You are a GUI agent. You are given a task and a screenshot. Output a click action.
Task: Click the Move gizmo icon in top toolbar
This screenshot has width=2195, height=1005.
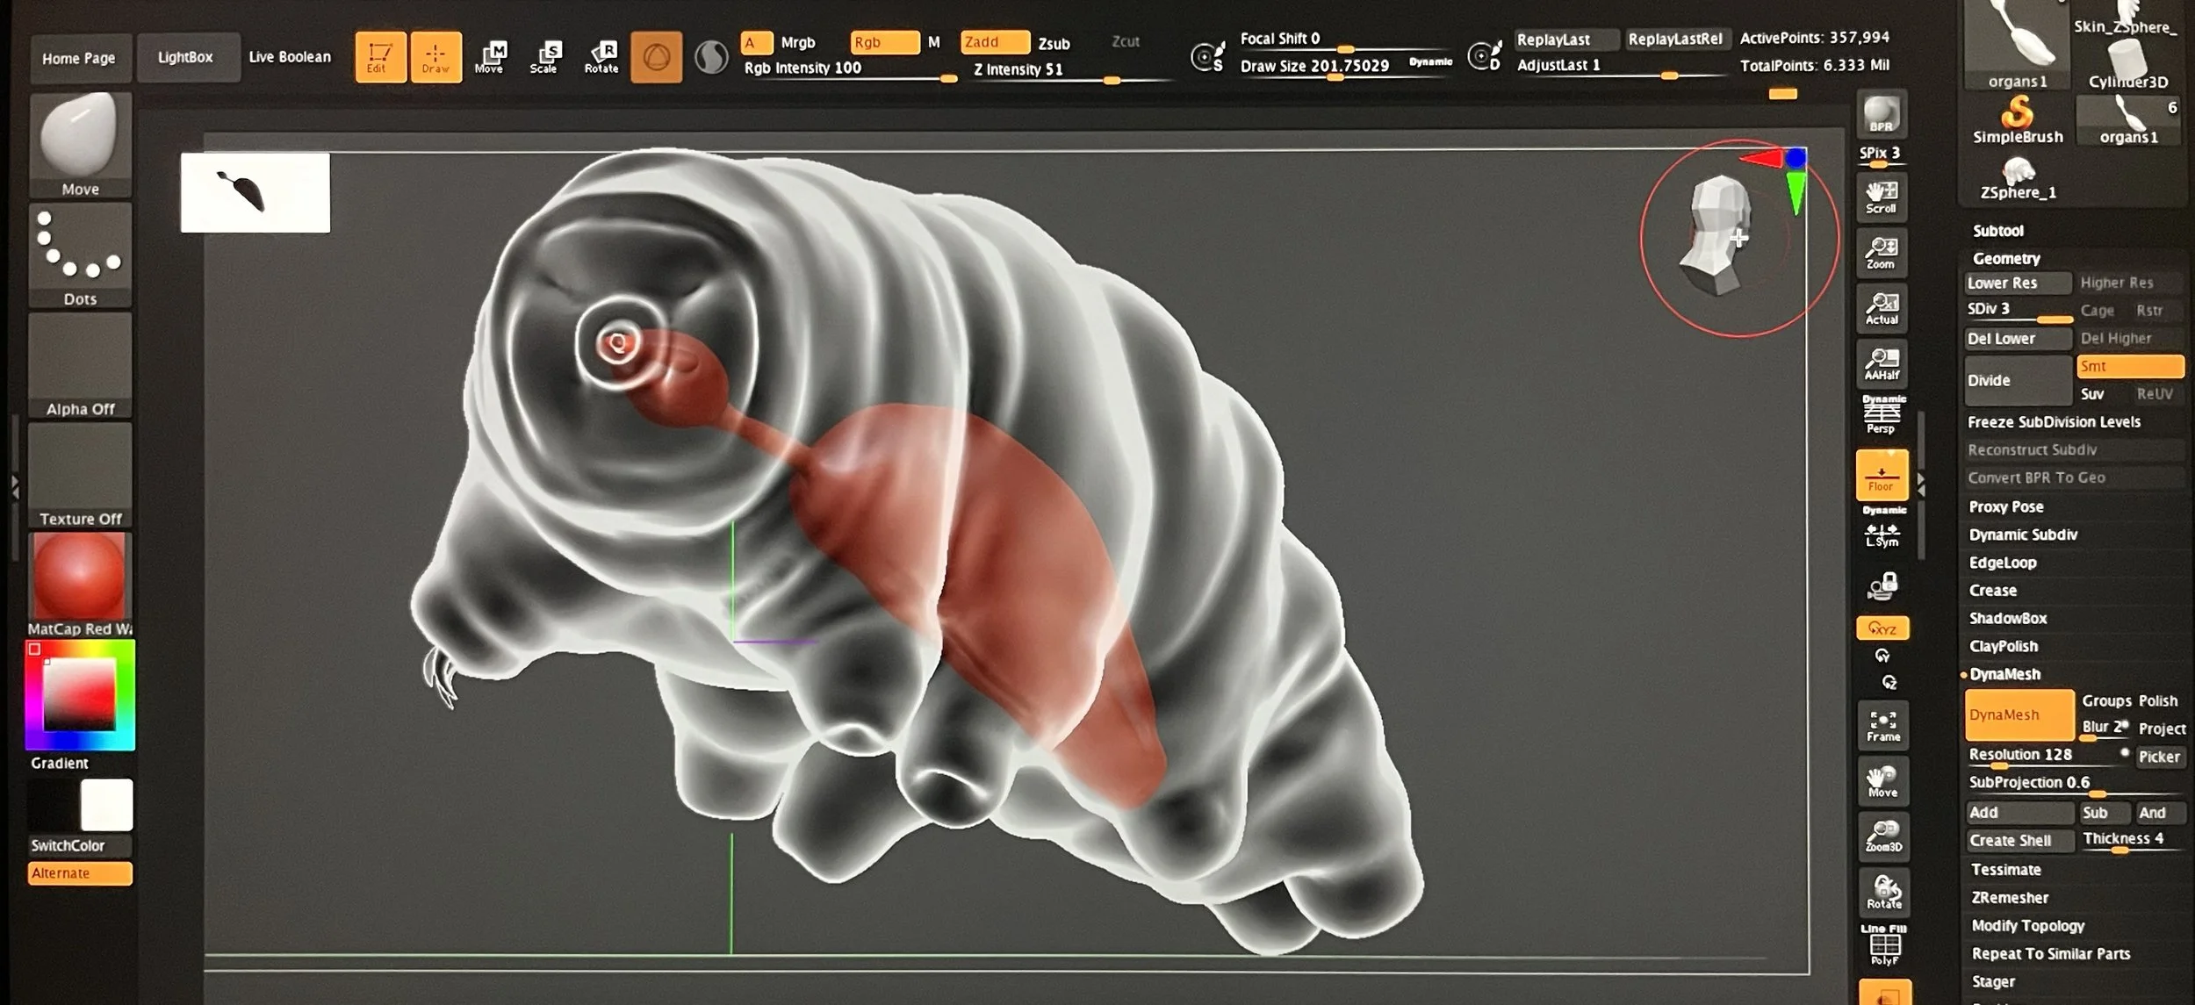point(490,57)
